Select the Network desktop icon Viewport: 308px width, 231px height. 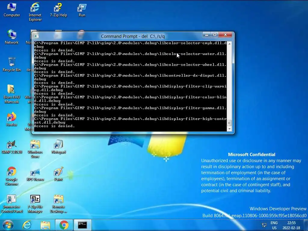[12, 37]
